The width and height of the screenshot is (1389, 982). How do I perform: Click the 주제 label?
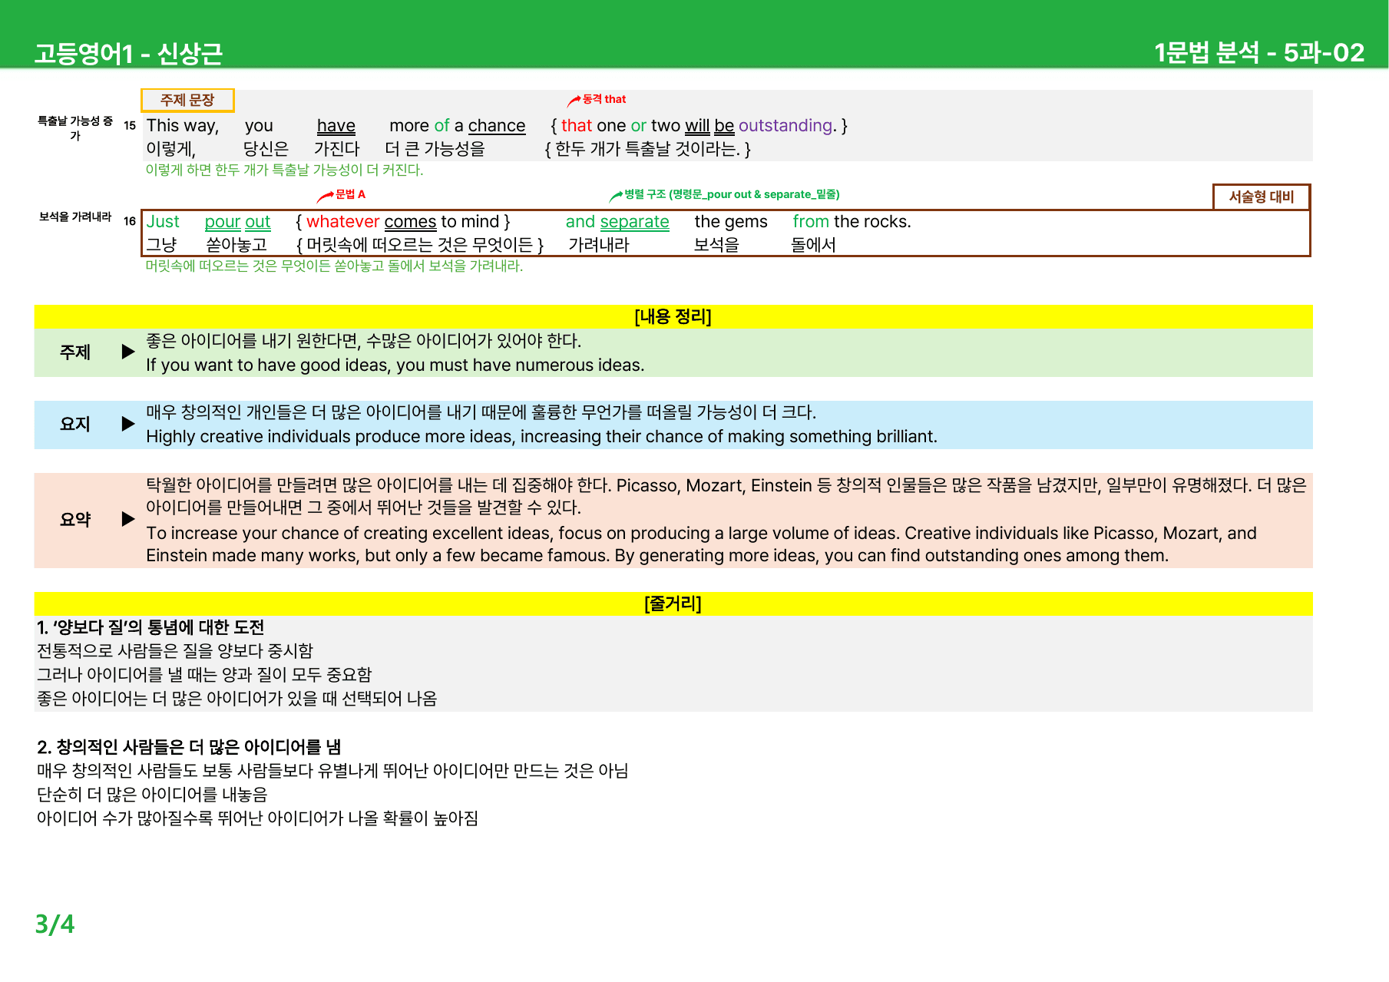pyautogui.click(x=75, y=352)
